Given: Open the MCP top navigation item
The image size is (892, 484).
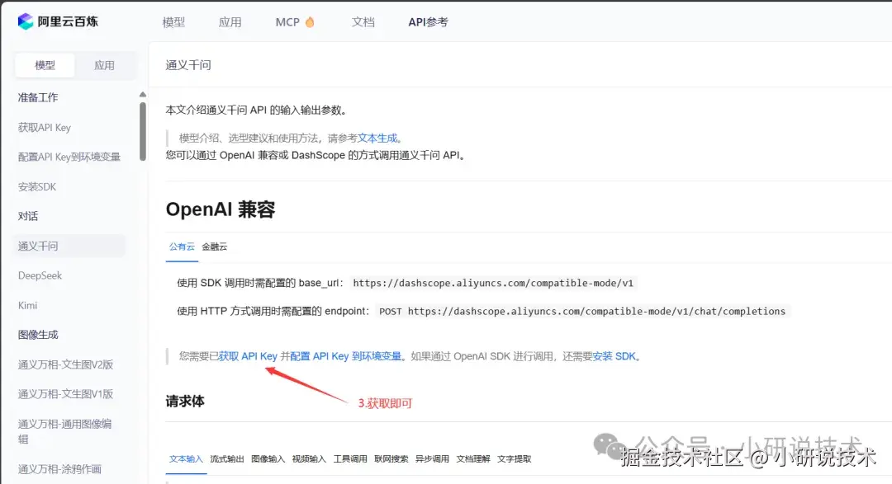Looking at the screenshot, I should coord(287,22).
